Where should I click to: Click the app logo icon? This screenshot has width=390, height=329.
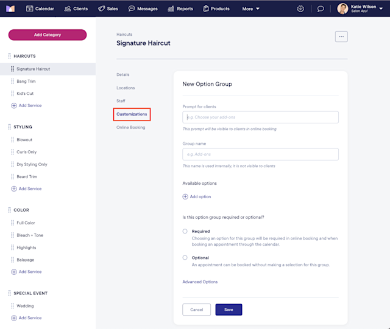click(x=10, y=9)
